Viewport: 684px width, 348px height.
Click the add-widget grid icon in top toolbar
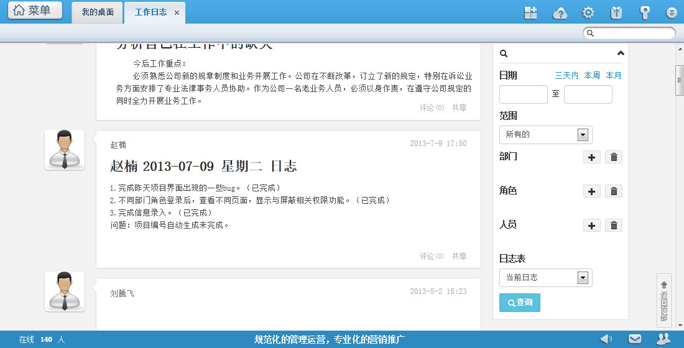(x=530, y=12)
